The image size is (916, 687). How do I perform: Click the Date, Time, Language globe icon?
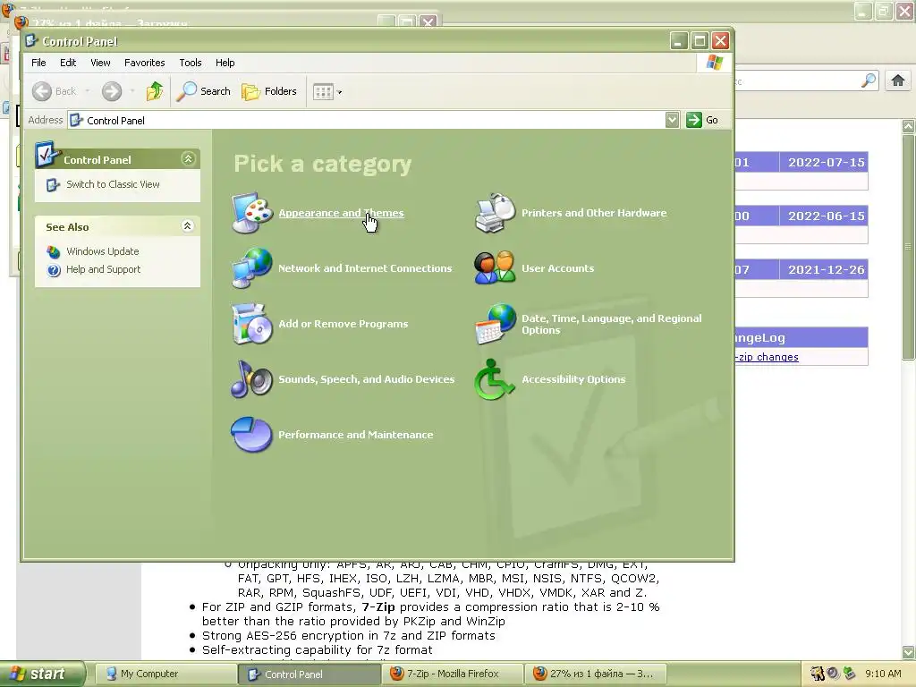(495, 324)
